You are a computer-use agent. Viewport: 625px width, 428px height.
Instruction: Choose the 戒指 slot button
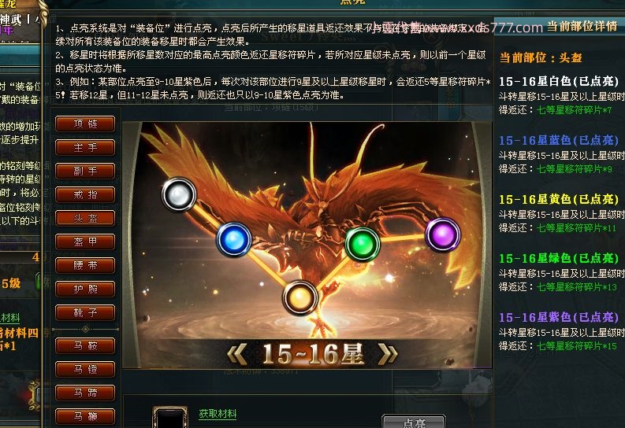point(85,194)
